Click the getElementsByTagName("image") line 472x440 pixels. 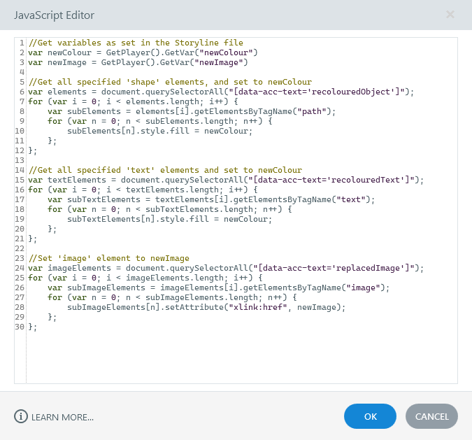[219, 288]
